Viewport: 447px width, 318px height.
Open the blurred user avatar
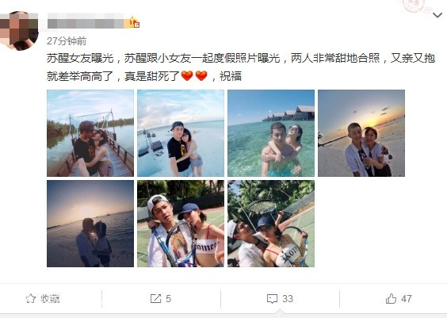tap(19, 31)
